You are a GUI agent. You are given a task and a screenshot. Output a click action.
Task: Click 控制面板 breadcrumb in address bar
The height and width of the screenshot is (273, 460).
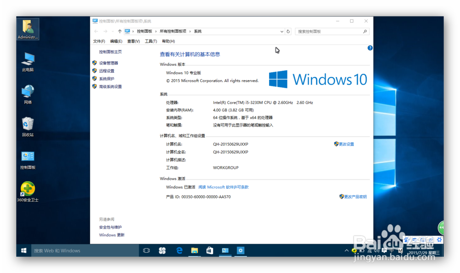click(144, 31)
